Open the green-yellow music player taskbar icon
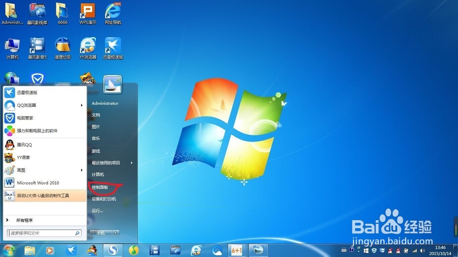The height and width of the screenshot is (257, 458). (x=134, y=250)
